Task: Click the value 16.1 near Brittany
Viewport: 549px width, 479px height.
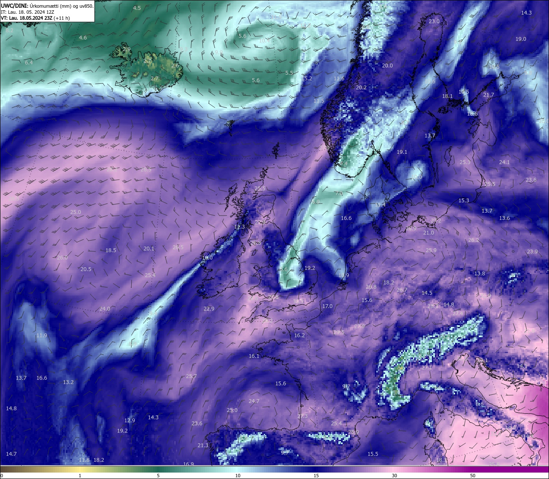Action: coord(254,356)
